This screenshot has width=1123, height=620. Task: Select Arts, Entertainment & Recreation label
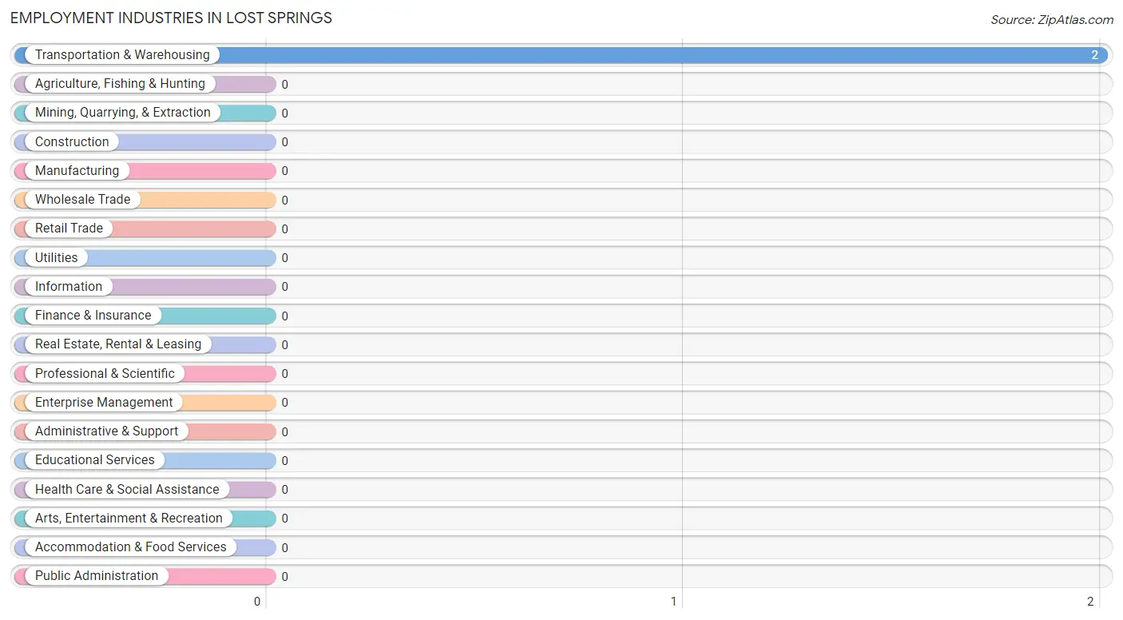[129, 519]
